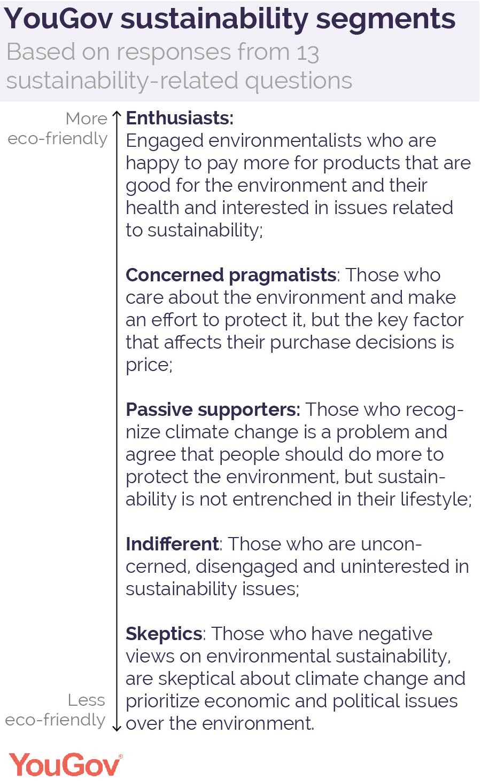Click the Passive supporters heading

[213, 409]
